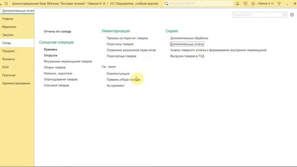
Task: Open Отражение результатов пересчетов
Action: tap(131, 50)
